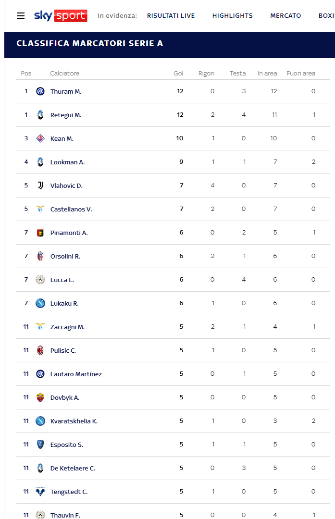
Task: Click Fiorentina crest next to Kean M.
Action: (40, 138)
